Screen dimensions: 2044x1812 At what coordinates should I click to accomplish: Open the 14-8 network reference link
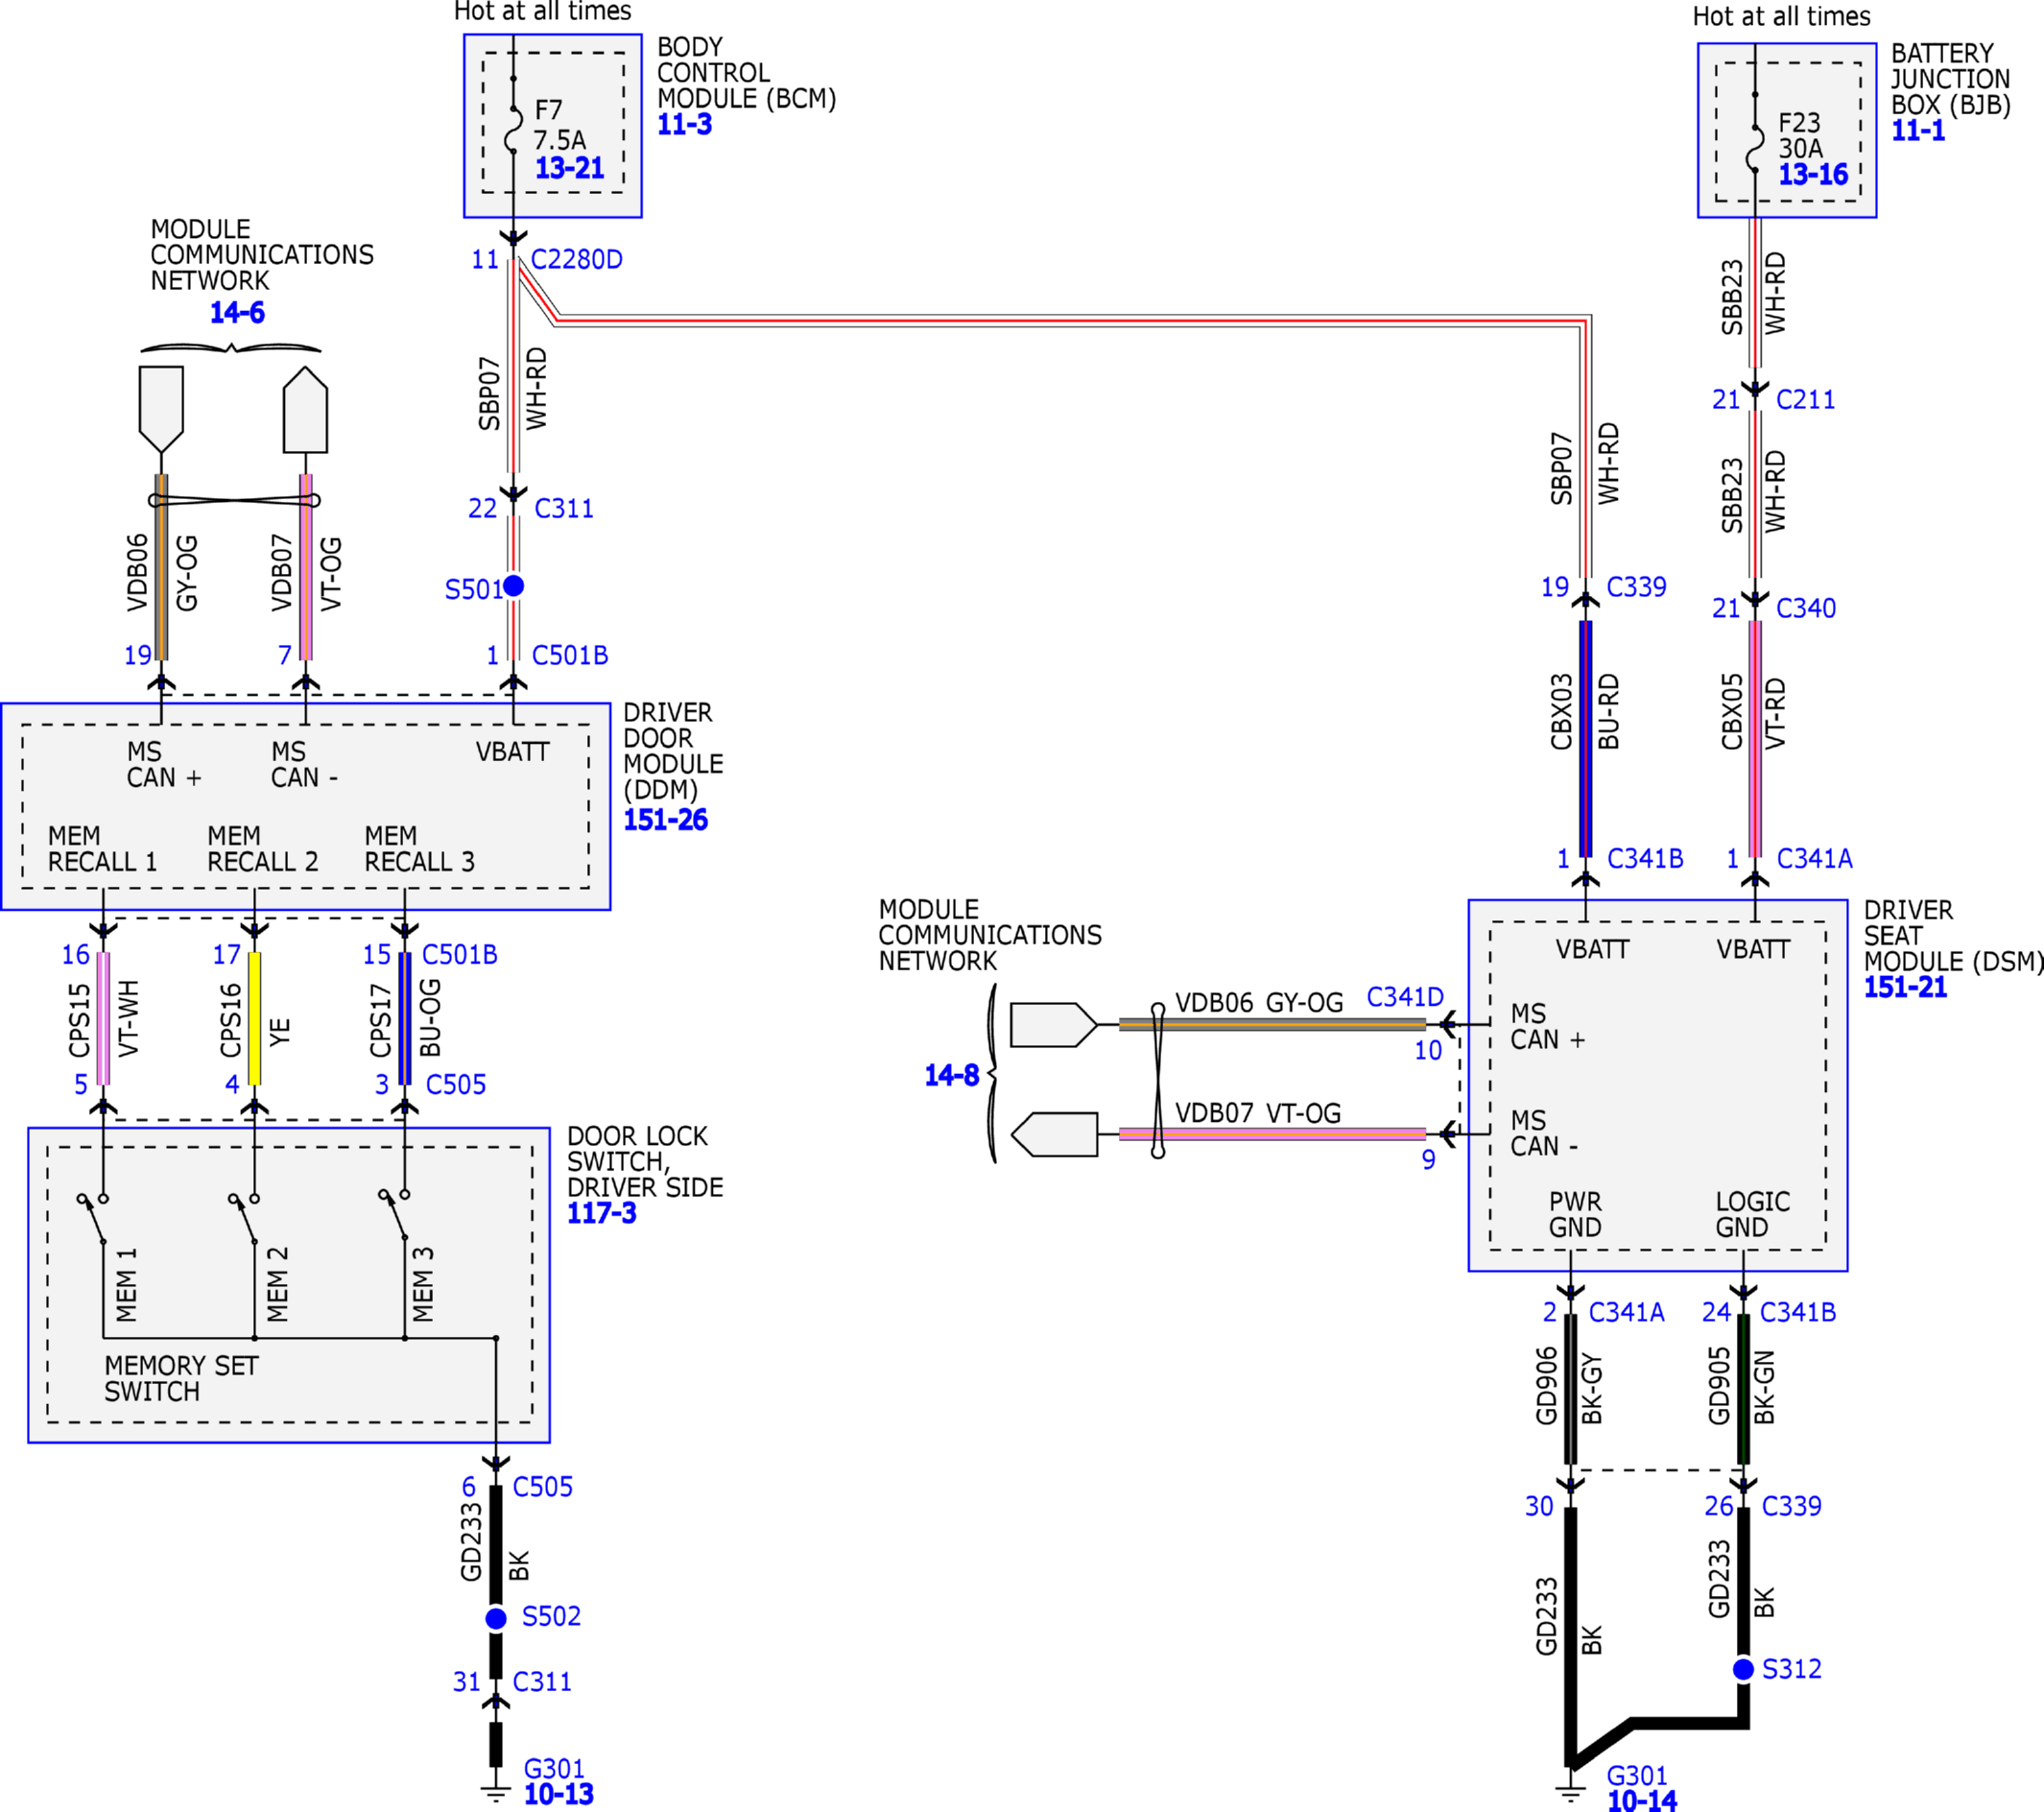(x=951, y=1075)
